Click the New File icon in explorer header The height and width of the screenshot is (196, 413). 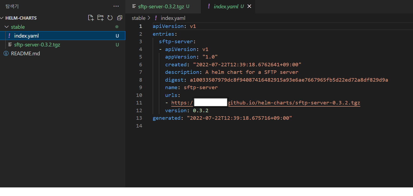click(x=91, y=18)
